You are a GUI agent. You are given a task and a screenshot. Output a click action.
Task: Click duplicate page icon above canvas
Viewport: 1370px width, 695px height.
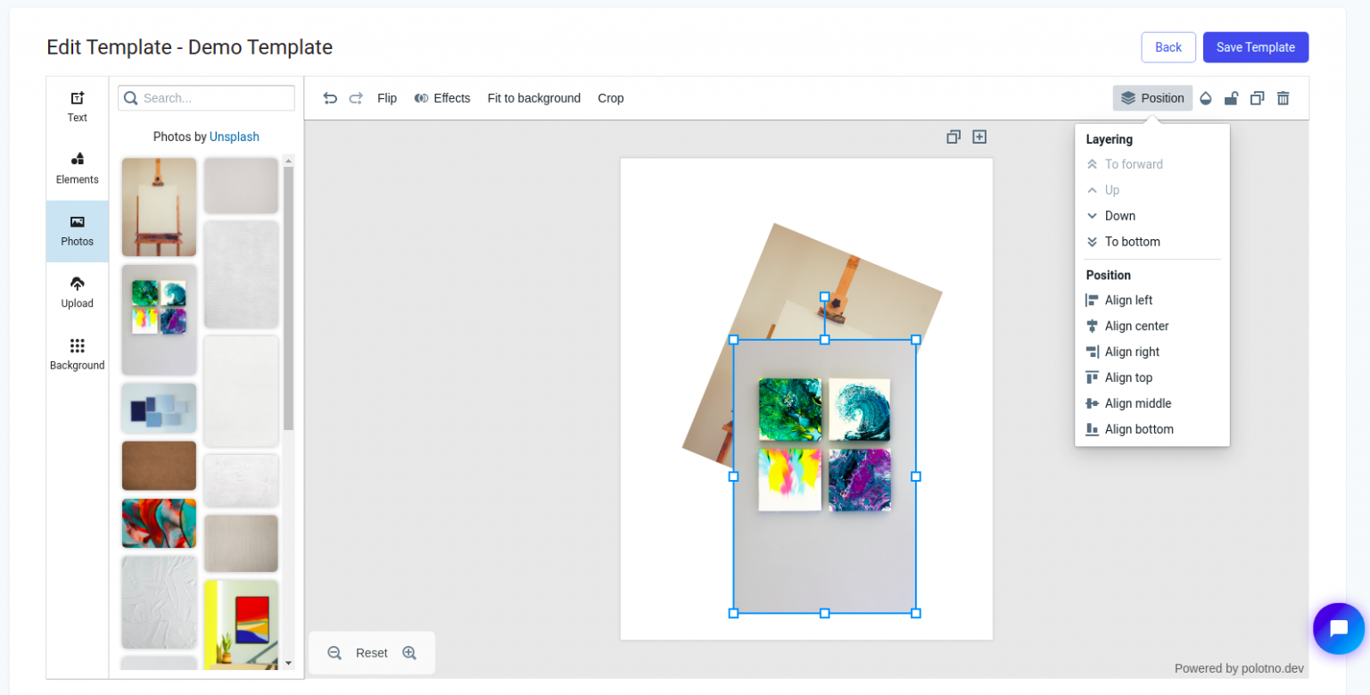[x=953, y=137]
